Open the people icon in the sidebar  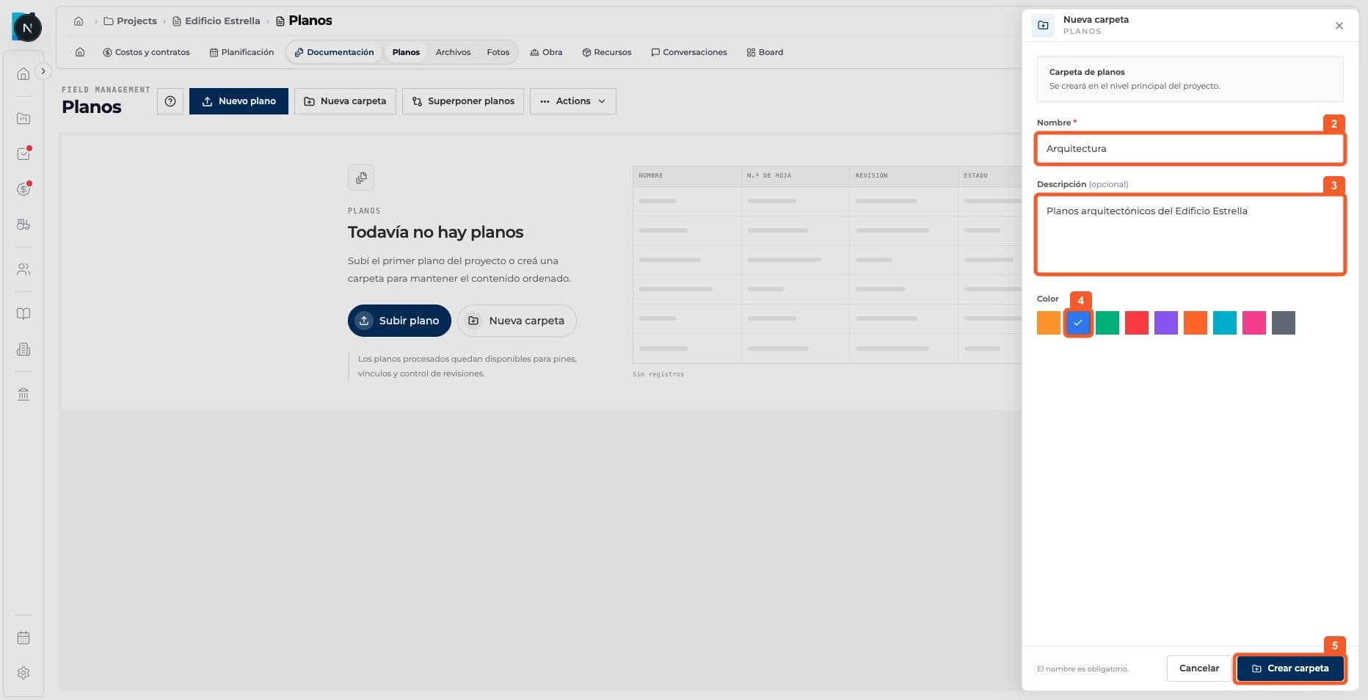click(23, 269)
